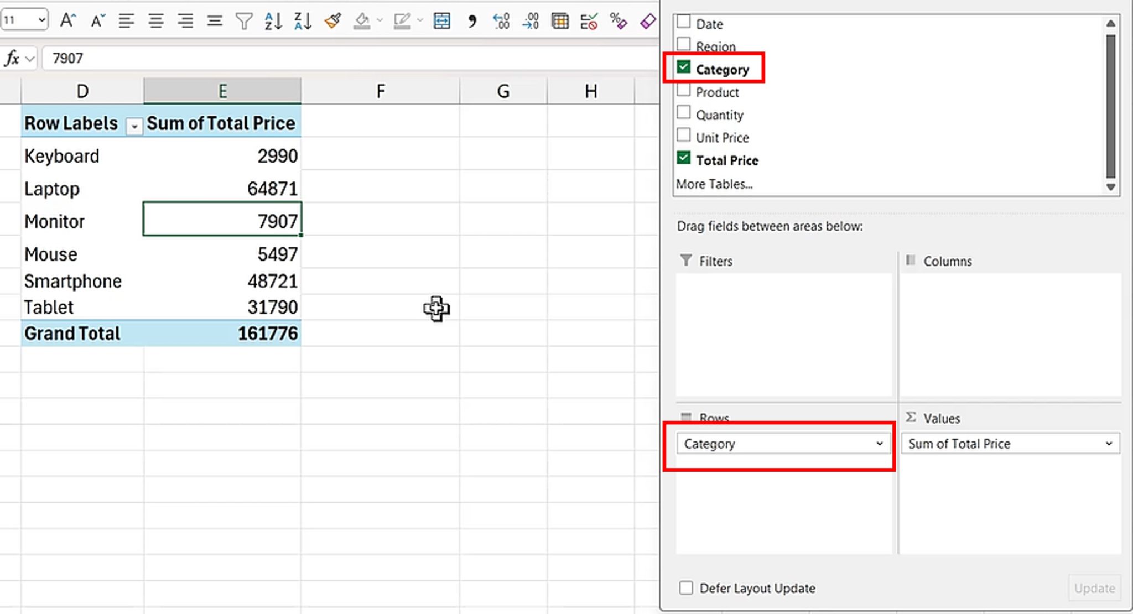Center align the cell content
The width and height of the screenshot is (1133, 614).
click(x=157, y=22)
